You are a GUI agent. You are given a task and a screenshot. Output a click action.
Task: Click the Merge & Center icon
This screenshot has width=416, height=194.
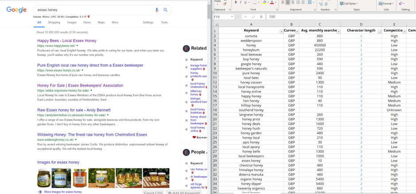click(310, 2)
